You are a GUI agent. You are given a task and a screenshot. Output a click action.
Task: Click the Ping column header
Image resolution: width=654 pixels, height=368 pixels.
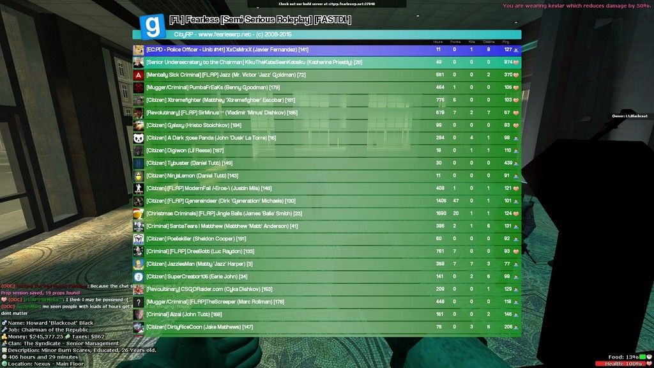506,42
